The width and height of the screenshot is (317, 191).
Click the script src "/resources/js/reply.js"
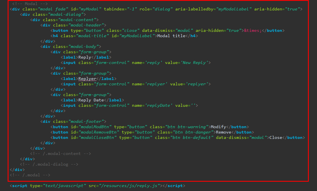click(x=129, y=186)
